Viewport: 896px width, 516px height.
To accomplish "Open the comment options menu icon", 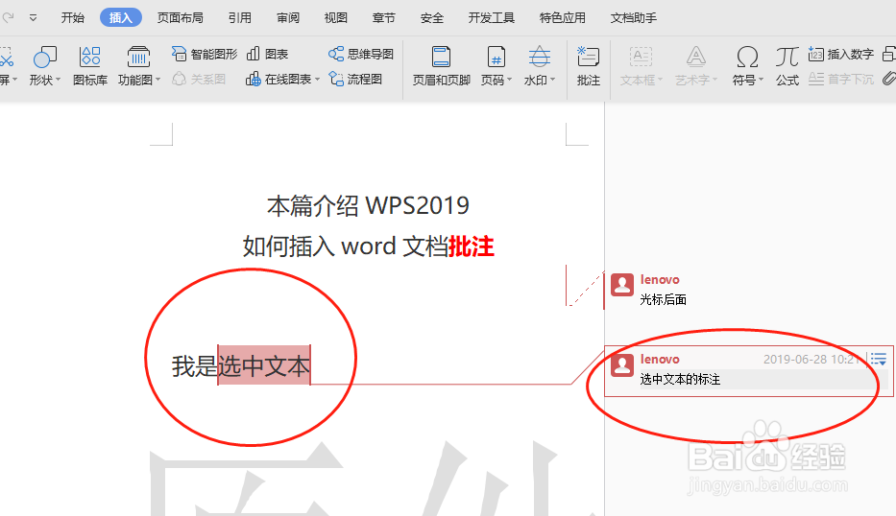I will (879, 359).
